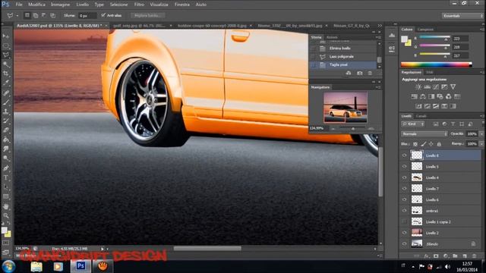Add a Channel Mixer adjustment
This screenshot has width=486, height=273.
coord(449,96)
